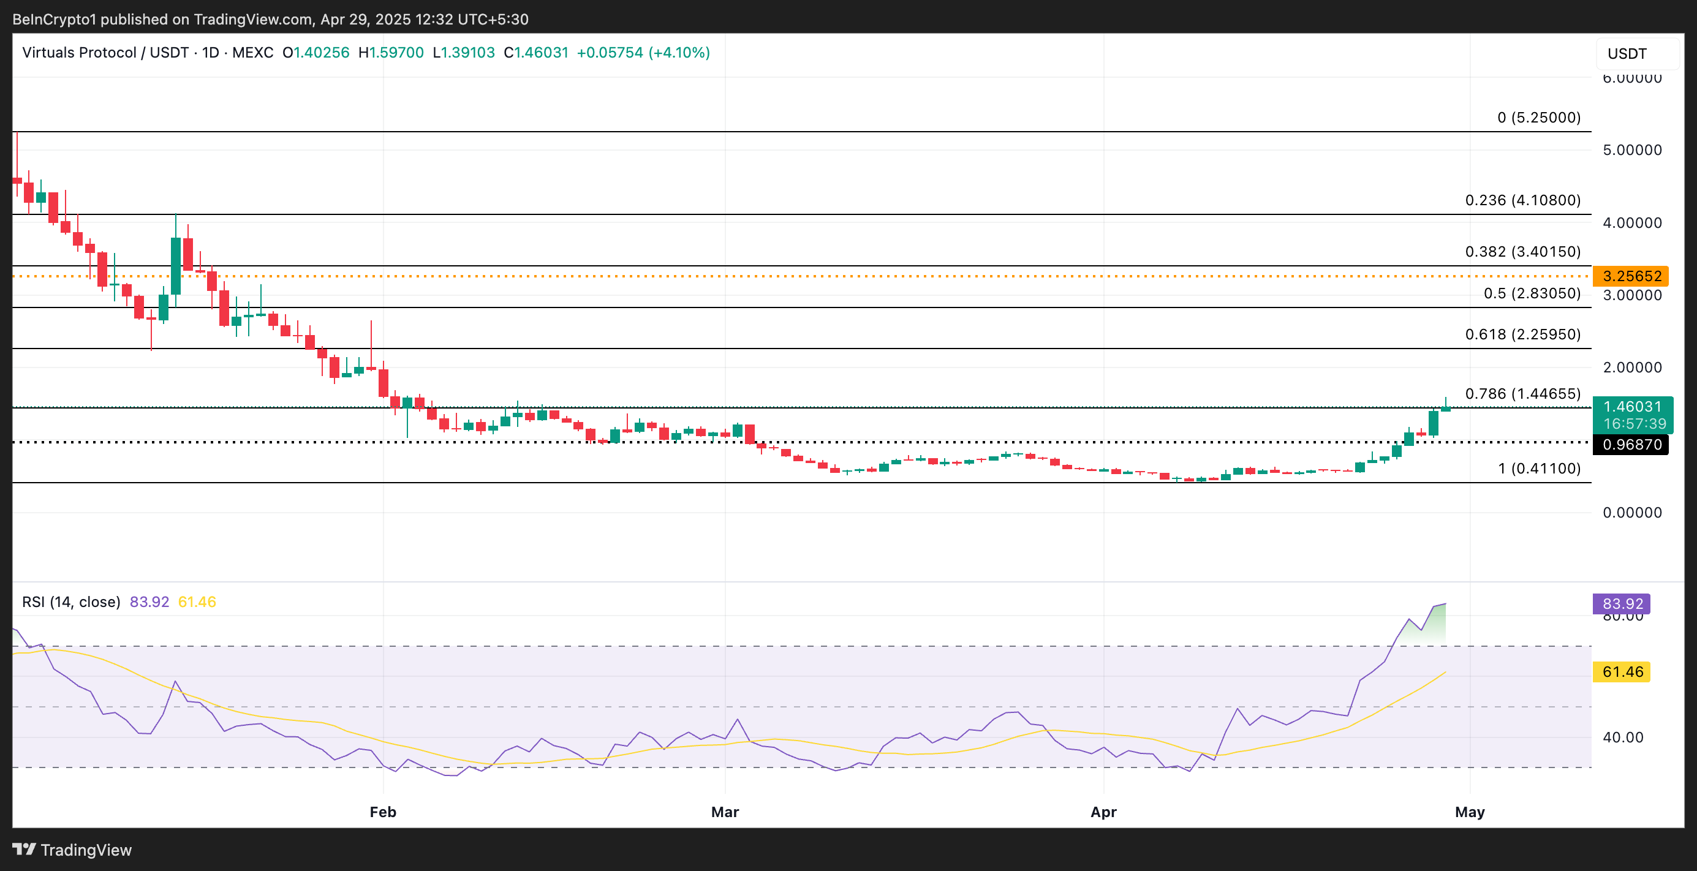Click the 0 (5.25000) Fibonacci top label
The height and width of the screenshot is (871, 1697).
(1538, 117)
